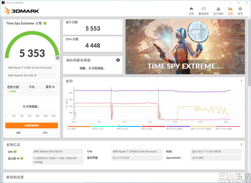Click the 抱歉，无可用数据 message

(x=92, y=68)
